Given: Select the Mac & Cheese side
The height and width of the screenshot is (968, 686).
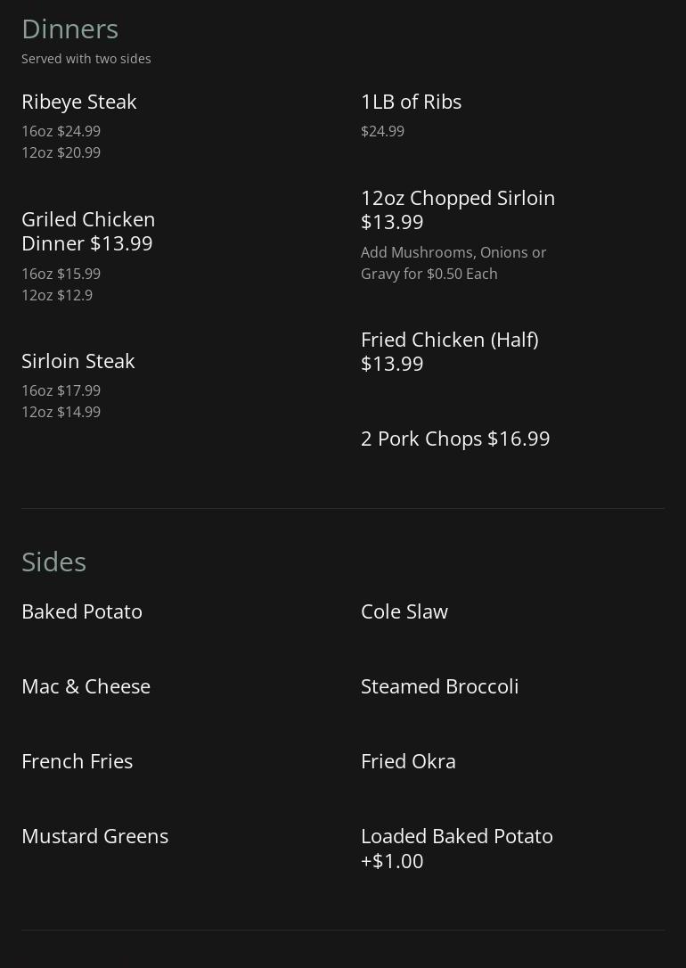Looking at the screenshot, I should pyautogui.click(x=86, y=686).
